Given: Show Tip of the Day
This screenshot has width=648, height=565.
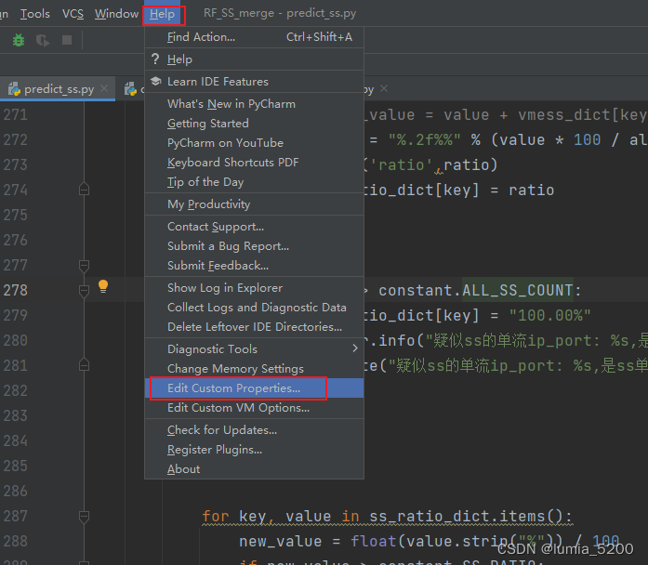Looking at the screenshot, I should coord(254,182).
